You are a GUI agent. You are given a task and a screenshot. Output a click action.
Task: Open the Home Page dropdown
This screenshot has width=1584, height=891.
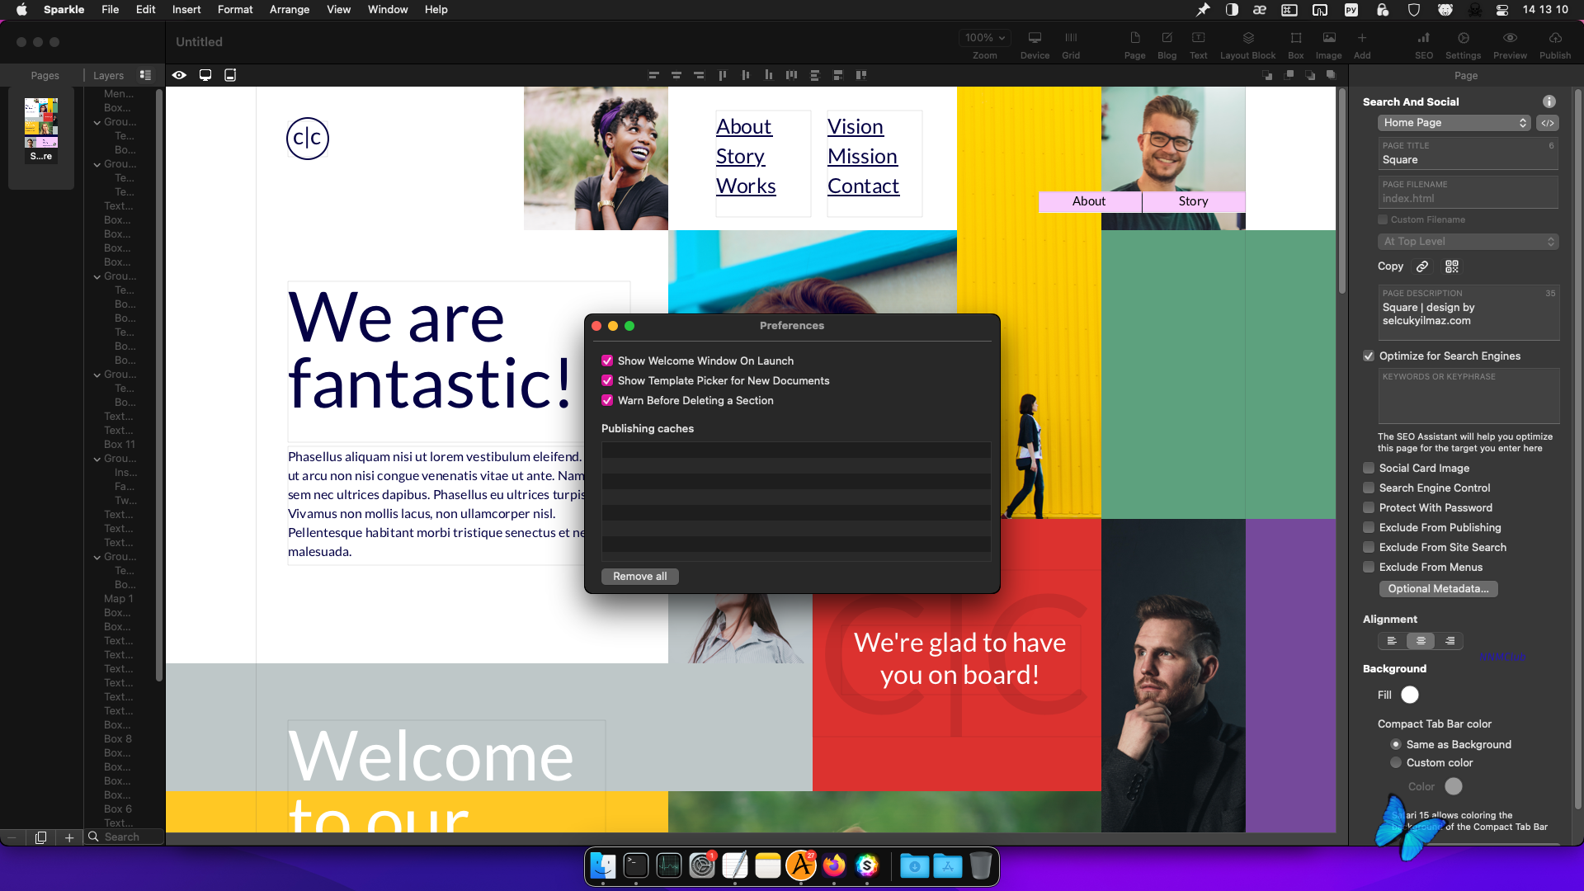tap(1454, 123)
